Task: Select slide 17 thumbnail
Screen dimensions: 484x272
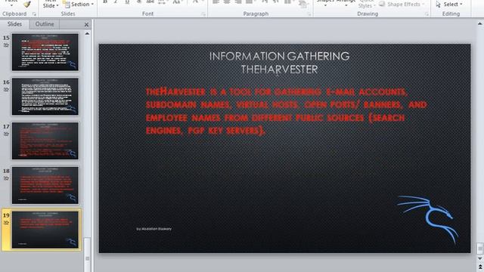Action: point(45,141)
